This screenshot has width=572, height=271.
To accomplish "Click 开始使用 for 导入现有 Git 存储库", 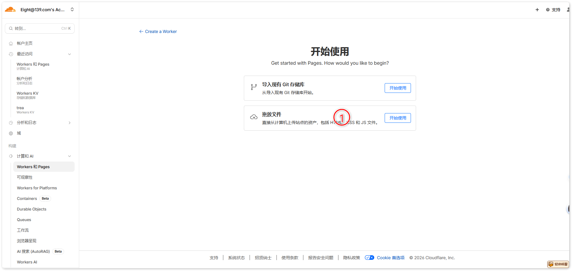I will pos(398,88).
